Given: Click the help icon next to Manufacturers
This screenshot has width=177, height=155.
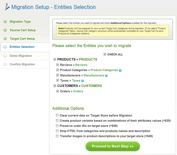Looking at the screenshot, I should point(106,76).
